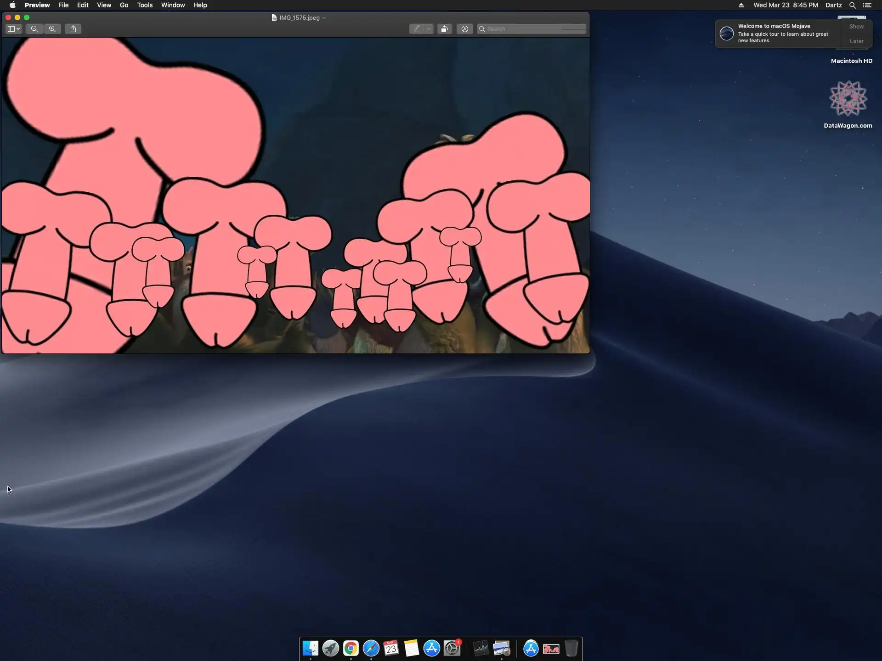Open the Tools menu
The image size is (882, 661).
click(x=144, y=5)
